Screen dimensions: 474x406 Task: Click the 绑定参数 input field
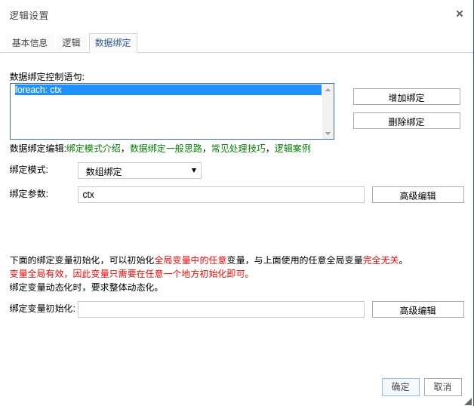[x=220, y=195]
